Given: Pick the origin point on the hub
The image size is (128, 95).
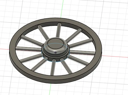Looking at the screenshot, I should (x=55, y=52).
